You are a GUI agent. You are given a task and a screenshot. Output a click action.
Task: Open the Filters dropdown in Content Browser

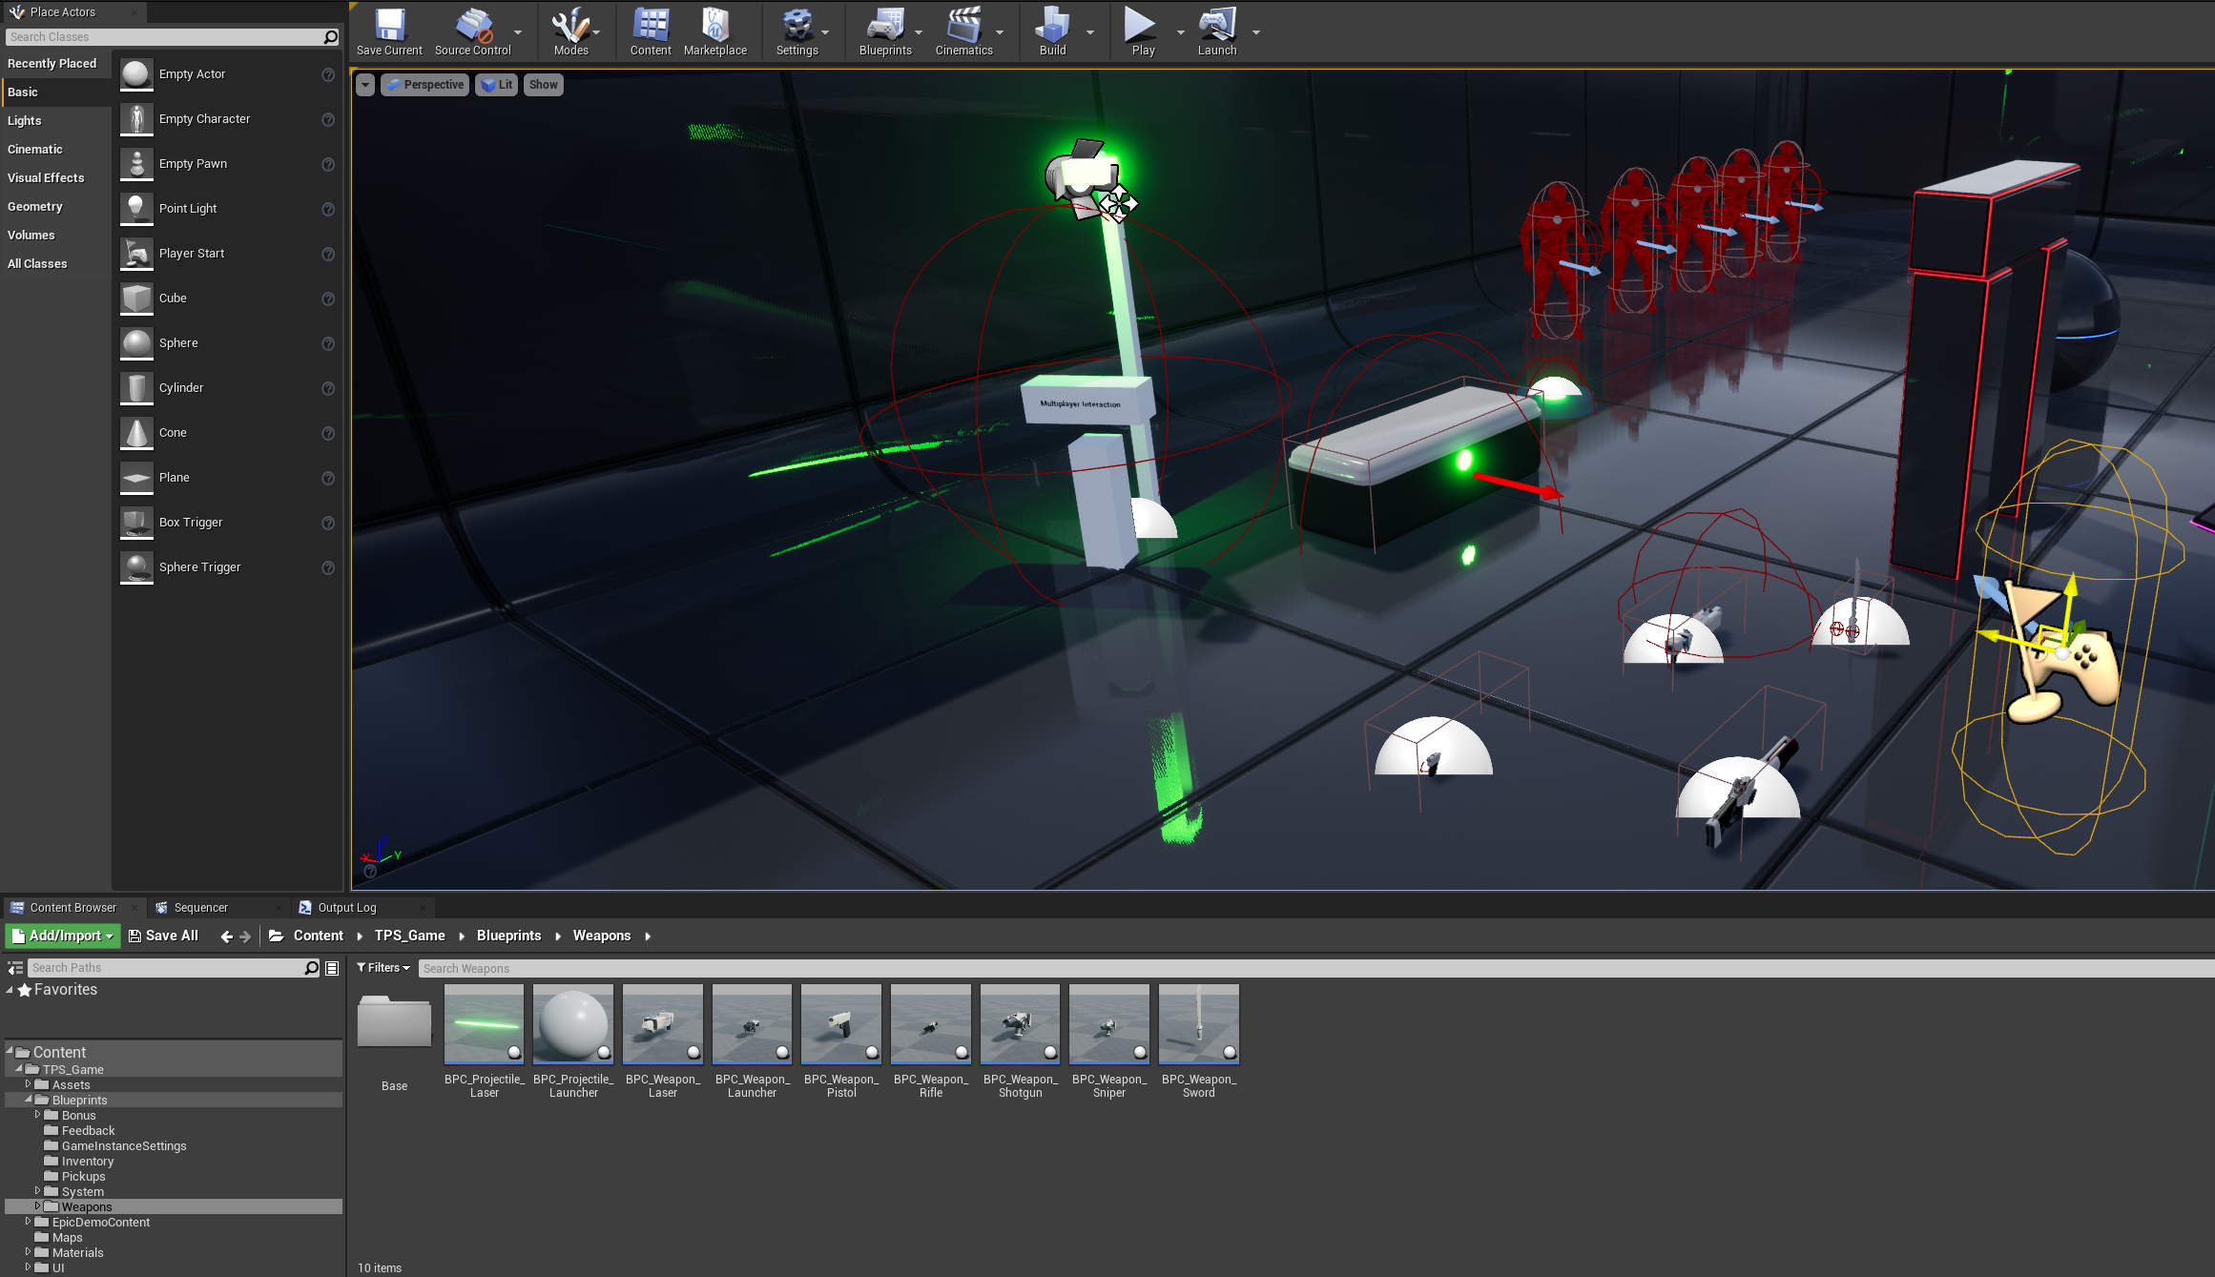coord(383,968)
